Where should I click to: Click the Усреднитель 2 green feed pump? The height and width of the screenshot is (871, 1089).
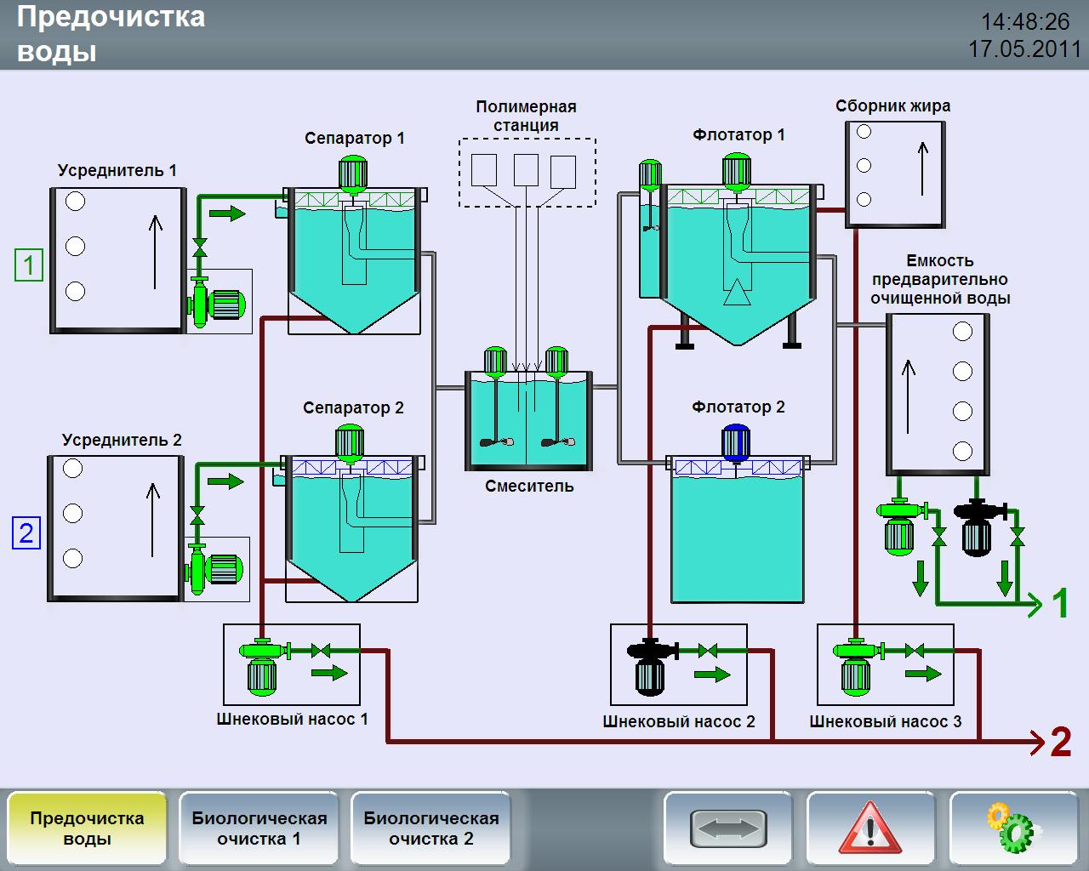215,570
